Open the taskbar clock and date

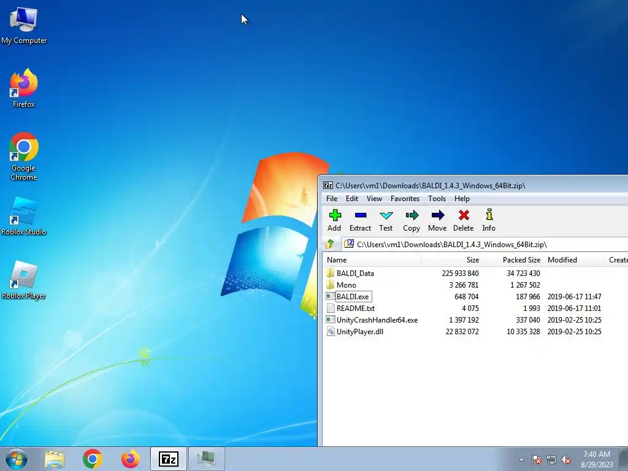tap(597, 459)
